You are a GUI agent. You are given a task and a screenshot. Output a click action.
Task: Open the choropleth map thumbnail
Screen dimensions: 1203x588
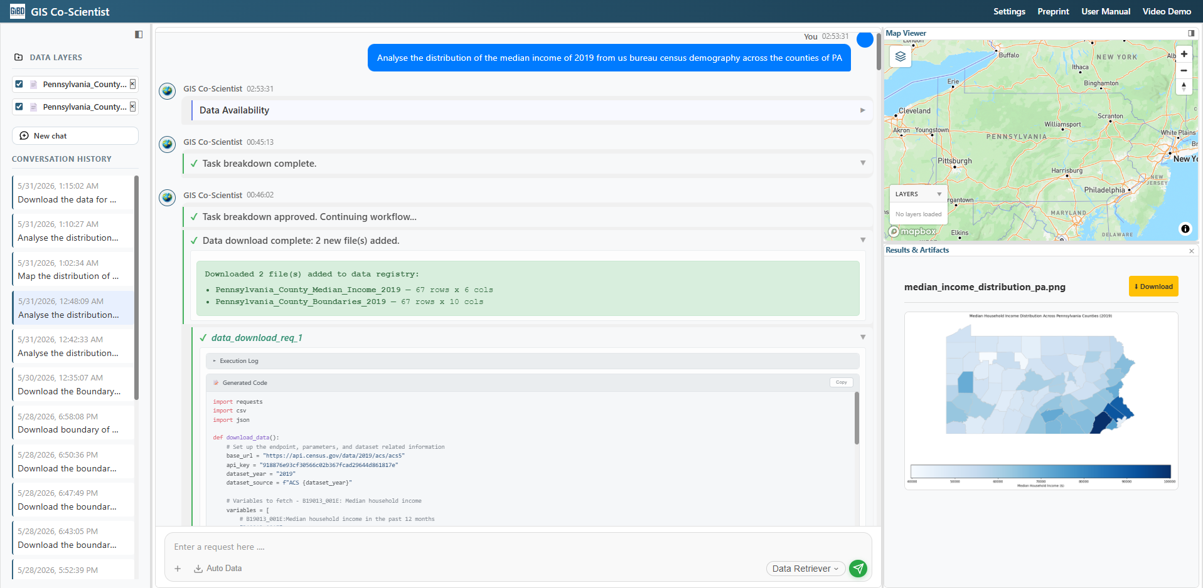[x=1041, y=401]
